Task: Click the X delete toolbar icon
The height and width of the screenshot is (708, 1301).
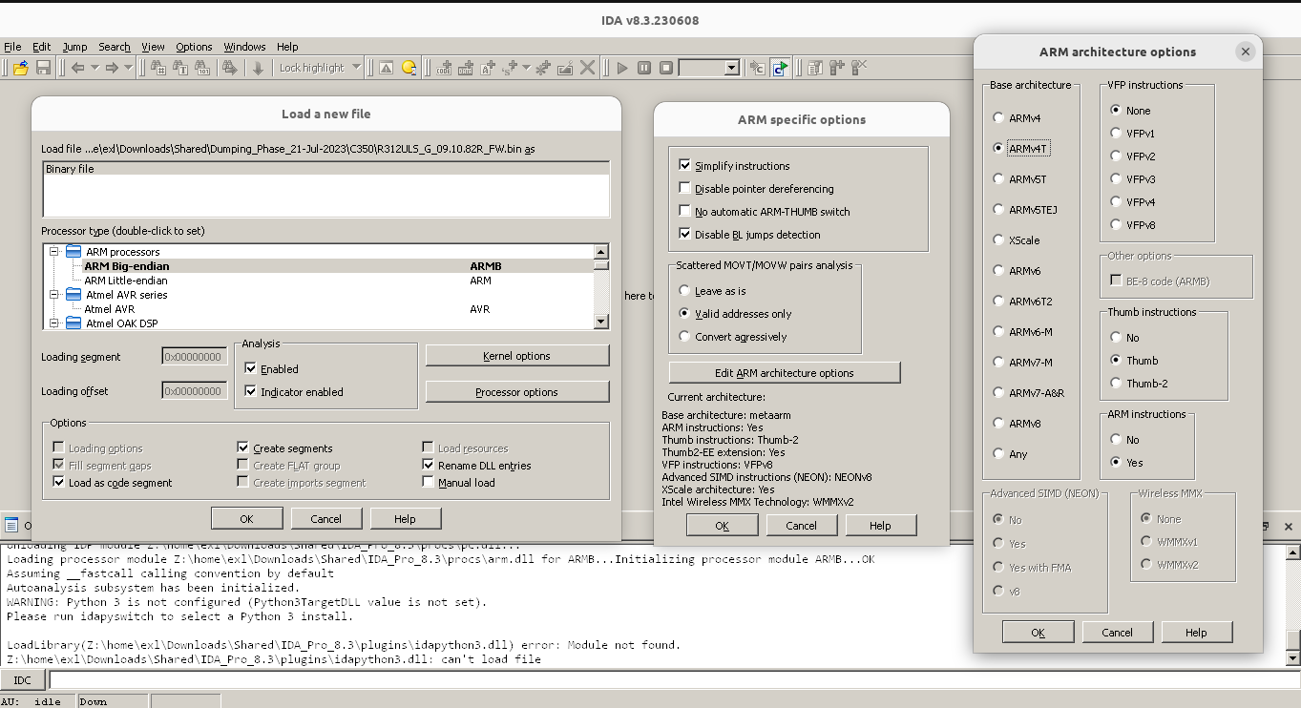Action: [588, 68]
